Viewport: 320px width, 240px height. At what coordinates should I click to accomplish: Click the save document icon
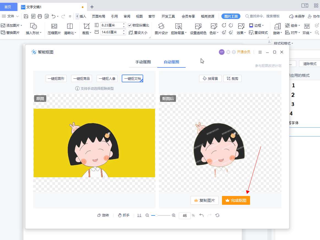(26, 16)
